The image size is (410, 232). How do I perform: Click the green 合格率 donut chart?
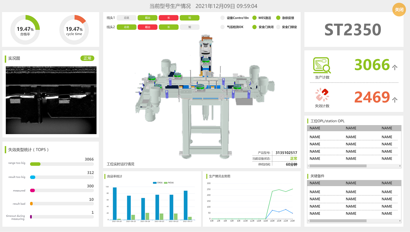pyautogui.click(x=25, y=30)
